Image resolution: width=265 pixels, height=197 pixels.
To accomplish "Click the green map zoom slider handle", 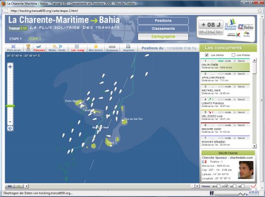I will point(10,106).
